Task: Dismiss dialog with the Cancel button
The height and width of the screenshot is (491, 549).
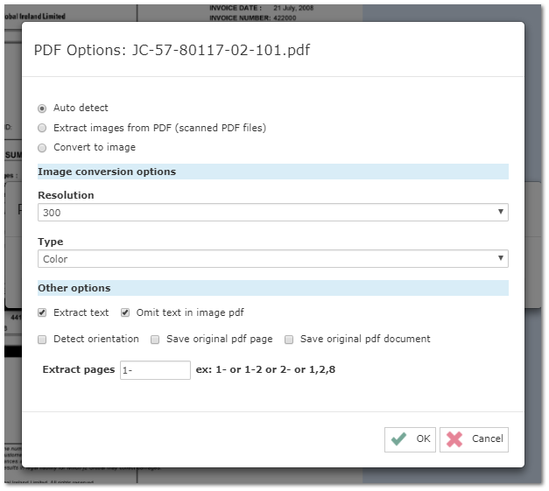Action: [x=474, y=439]
